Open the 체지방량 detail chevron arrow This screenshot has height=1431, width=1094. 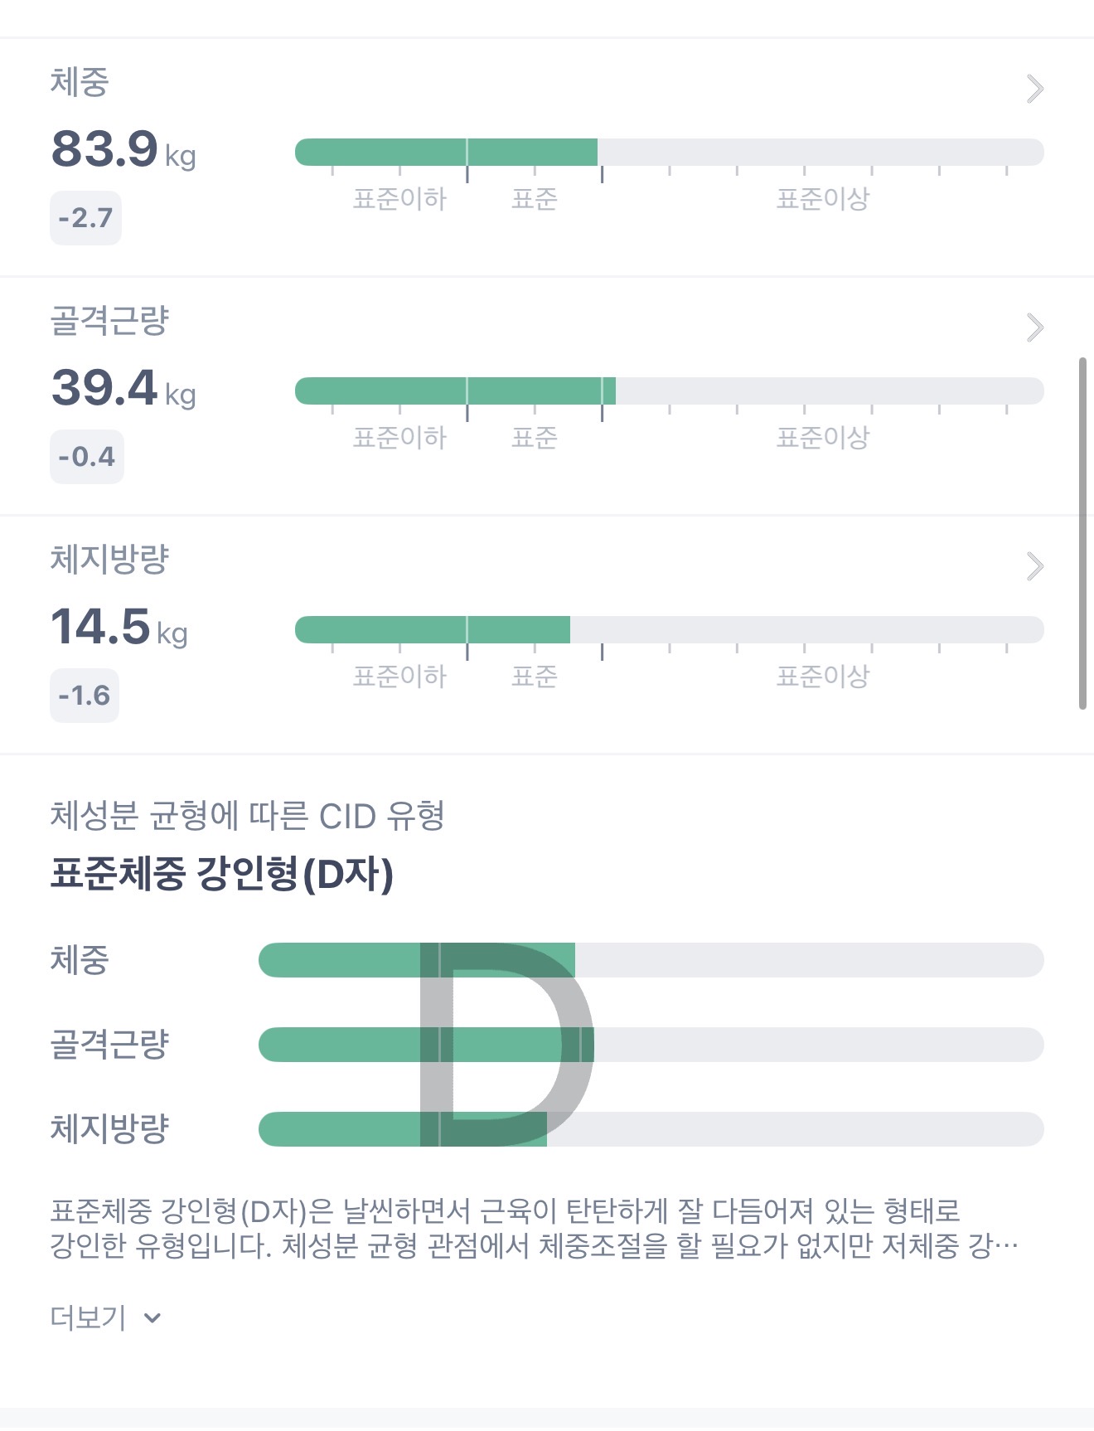[1034, 566]
